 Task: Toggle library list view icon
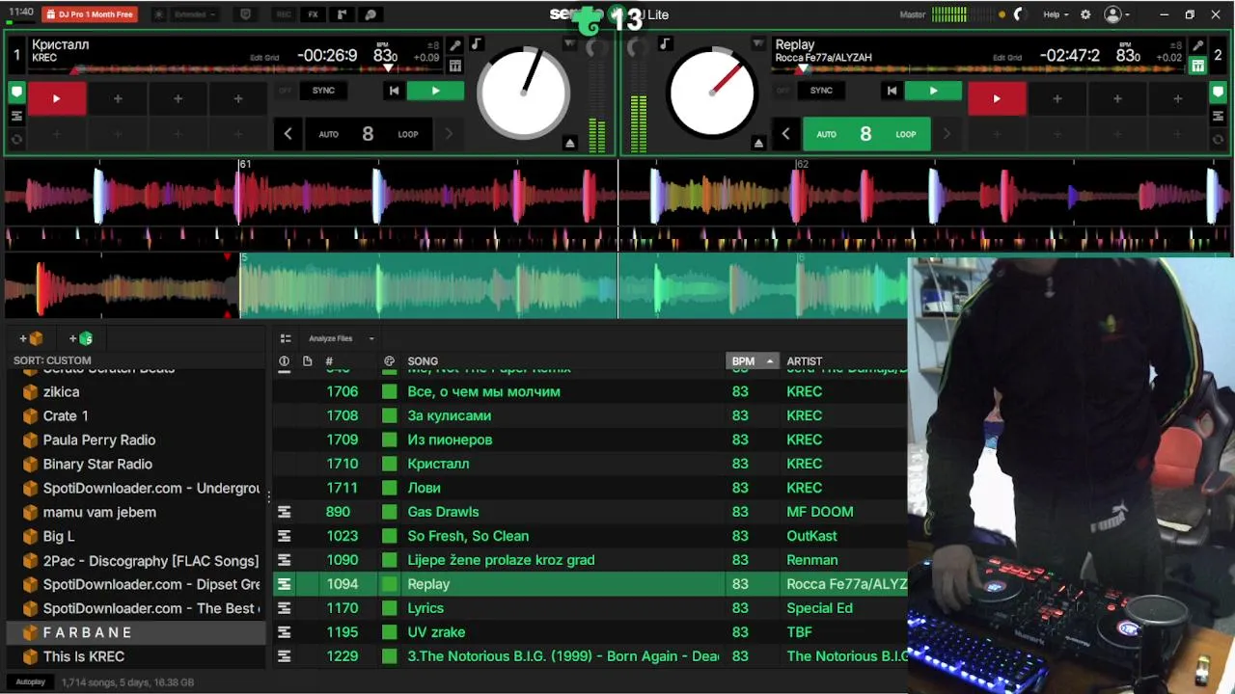286,338
